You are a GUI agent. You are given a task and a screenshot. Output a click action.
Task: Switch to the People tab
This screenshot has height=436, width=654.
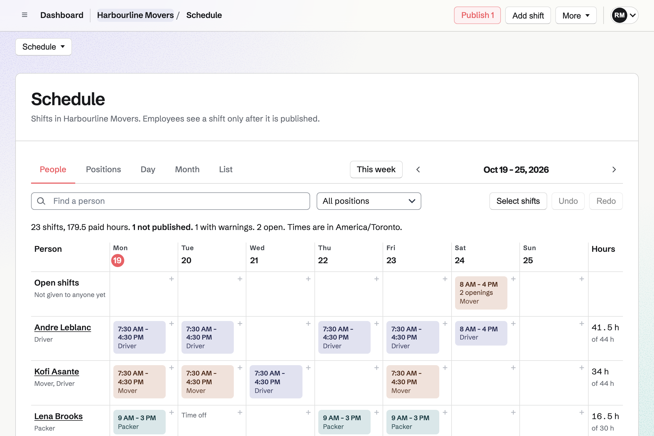(53, 169)
